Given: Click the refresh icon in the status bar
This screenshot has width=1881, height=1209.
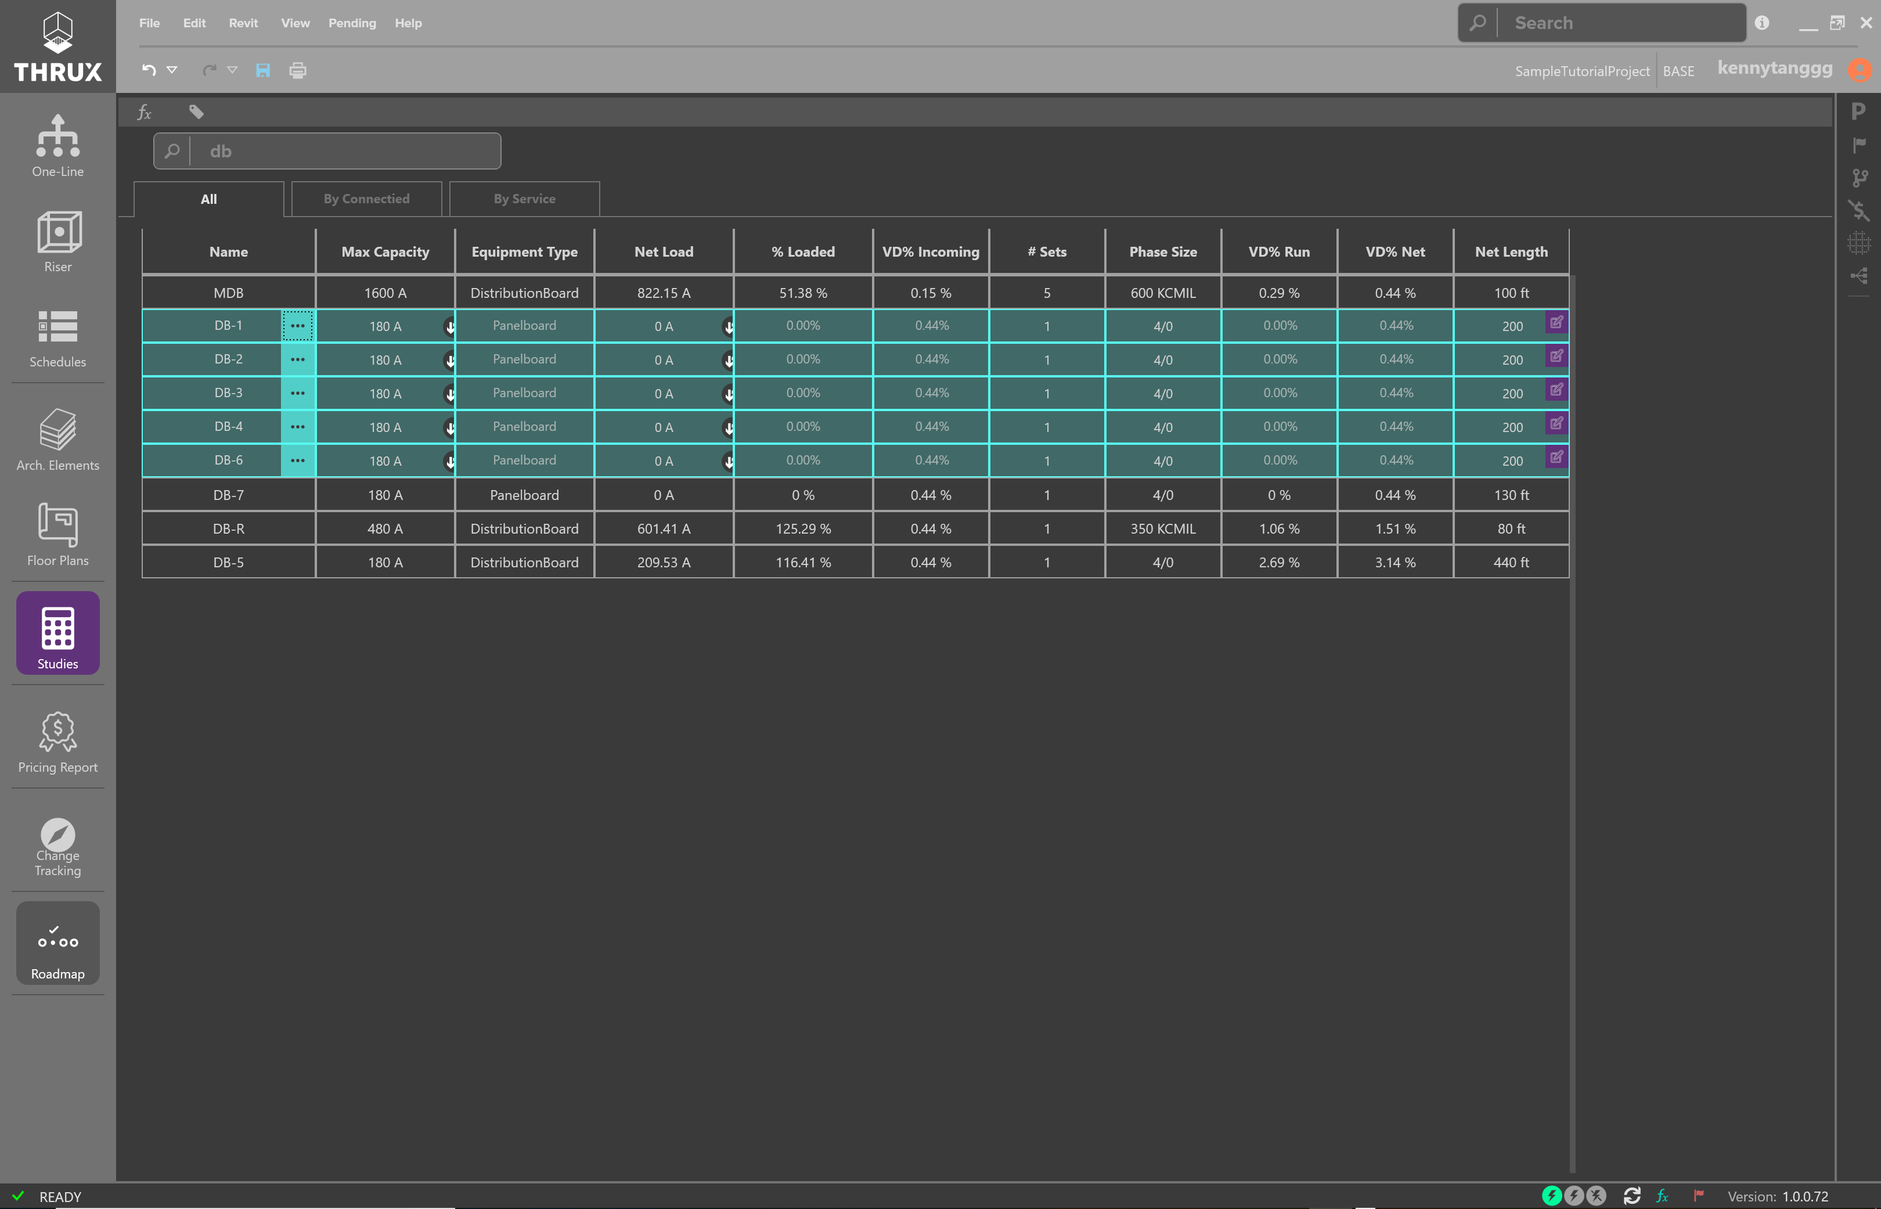Looking at the screenshot, I should click(1633, 1196).
